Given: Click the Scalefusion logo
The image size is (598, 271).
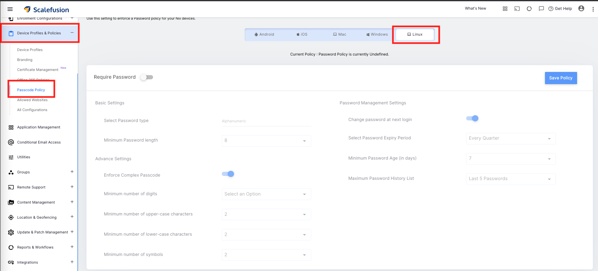Looking at the screenshot, I should tap(46, 10).
